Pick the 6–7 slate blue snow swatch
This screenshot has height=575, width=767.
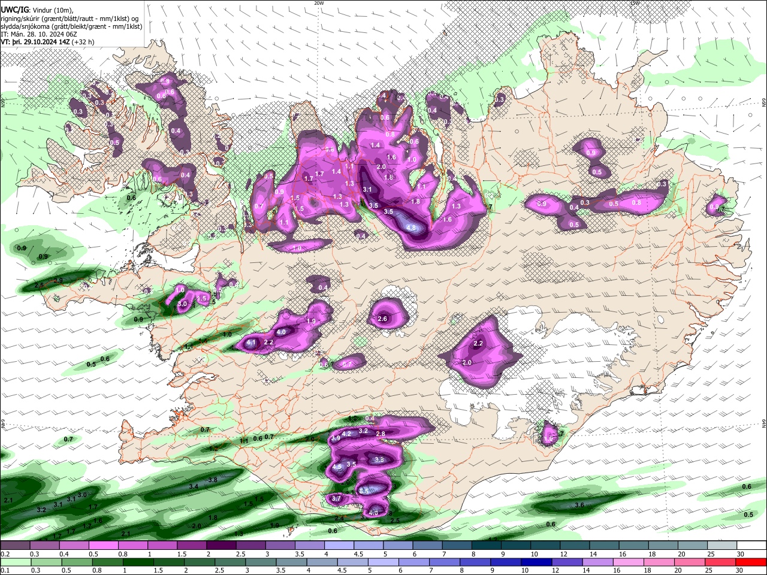point(427,546)
